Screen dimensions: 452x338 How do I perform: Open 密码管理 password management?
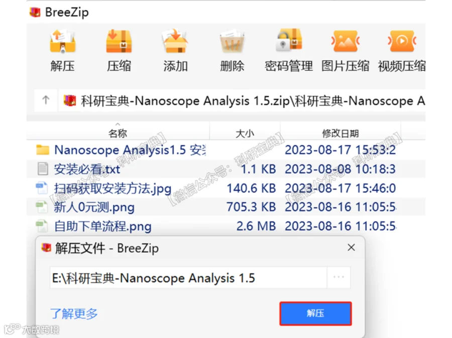click(x=289, y=51)
